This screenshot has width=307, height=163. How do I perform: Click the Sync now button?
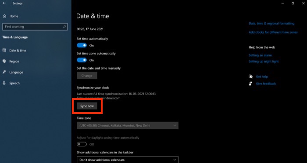(x=87, y=106)
